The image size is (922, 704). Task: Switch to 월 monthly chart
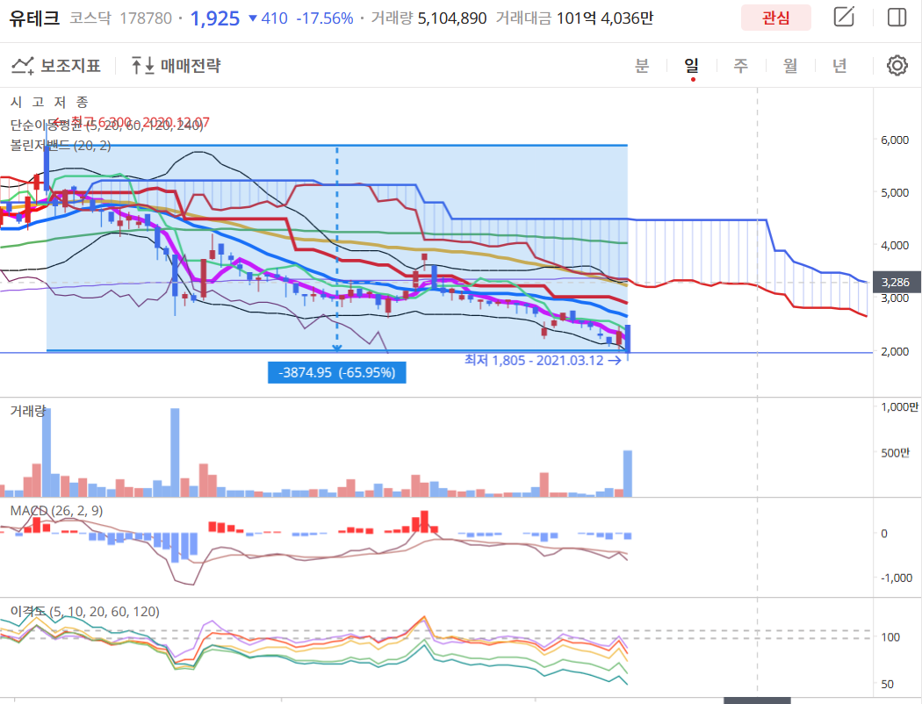790,65
